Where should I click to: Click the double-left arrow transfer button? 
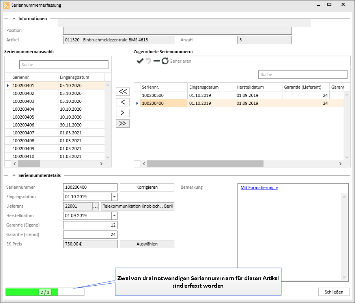click(123, 91)
